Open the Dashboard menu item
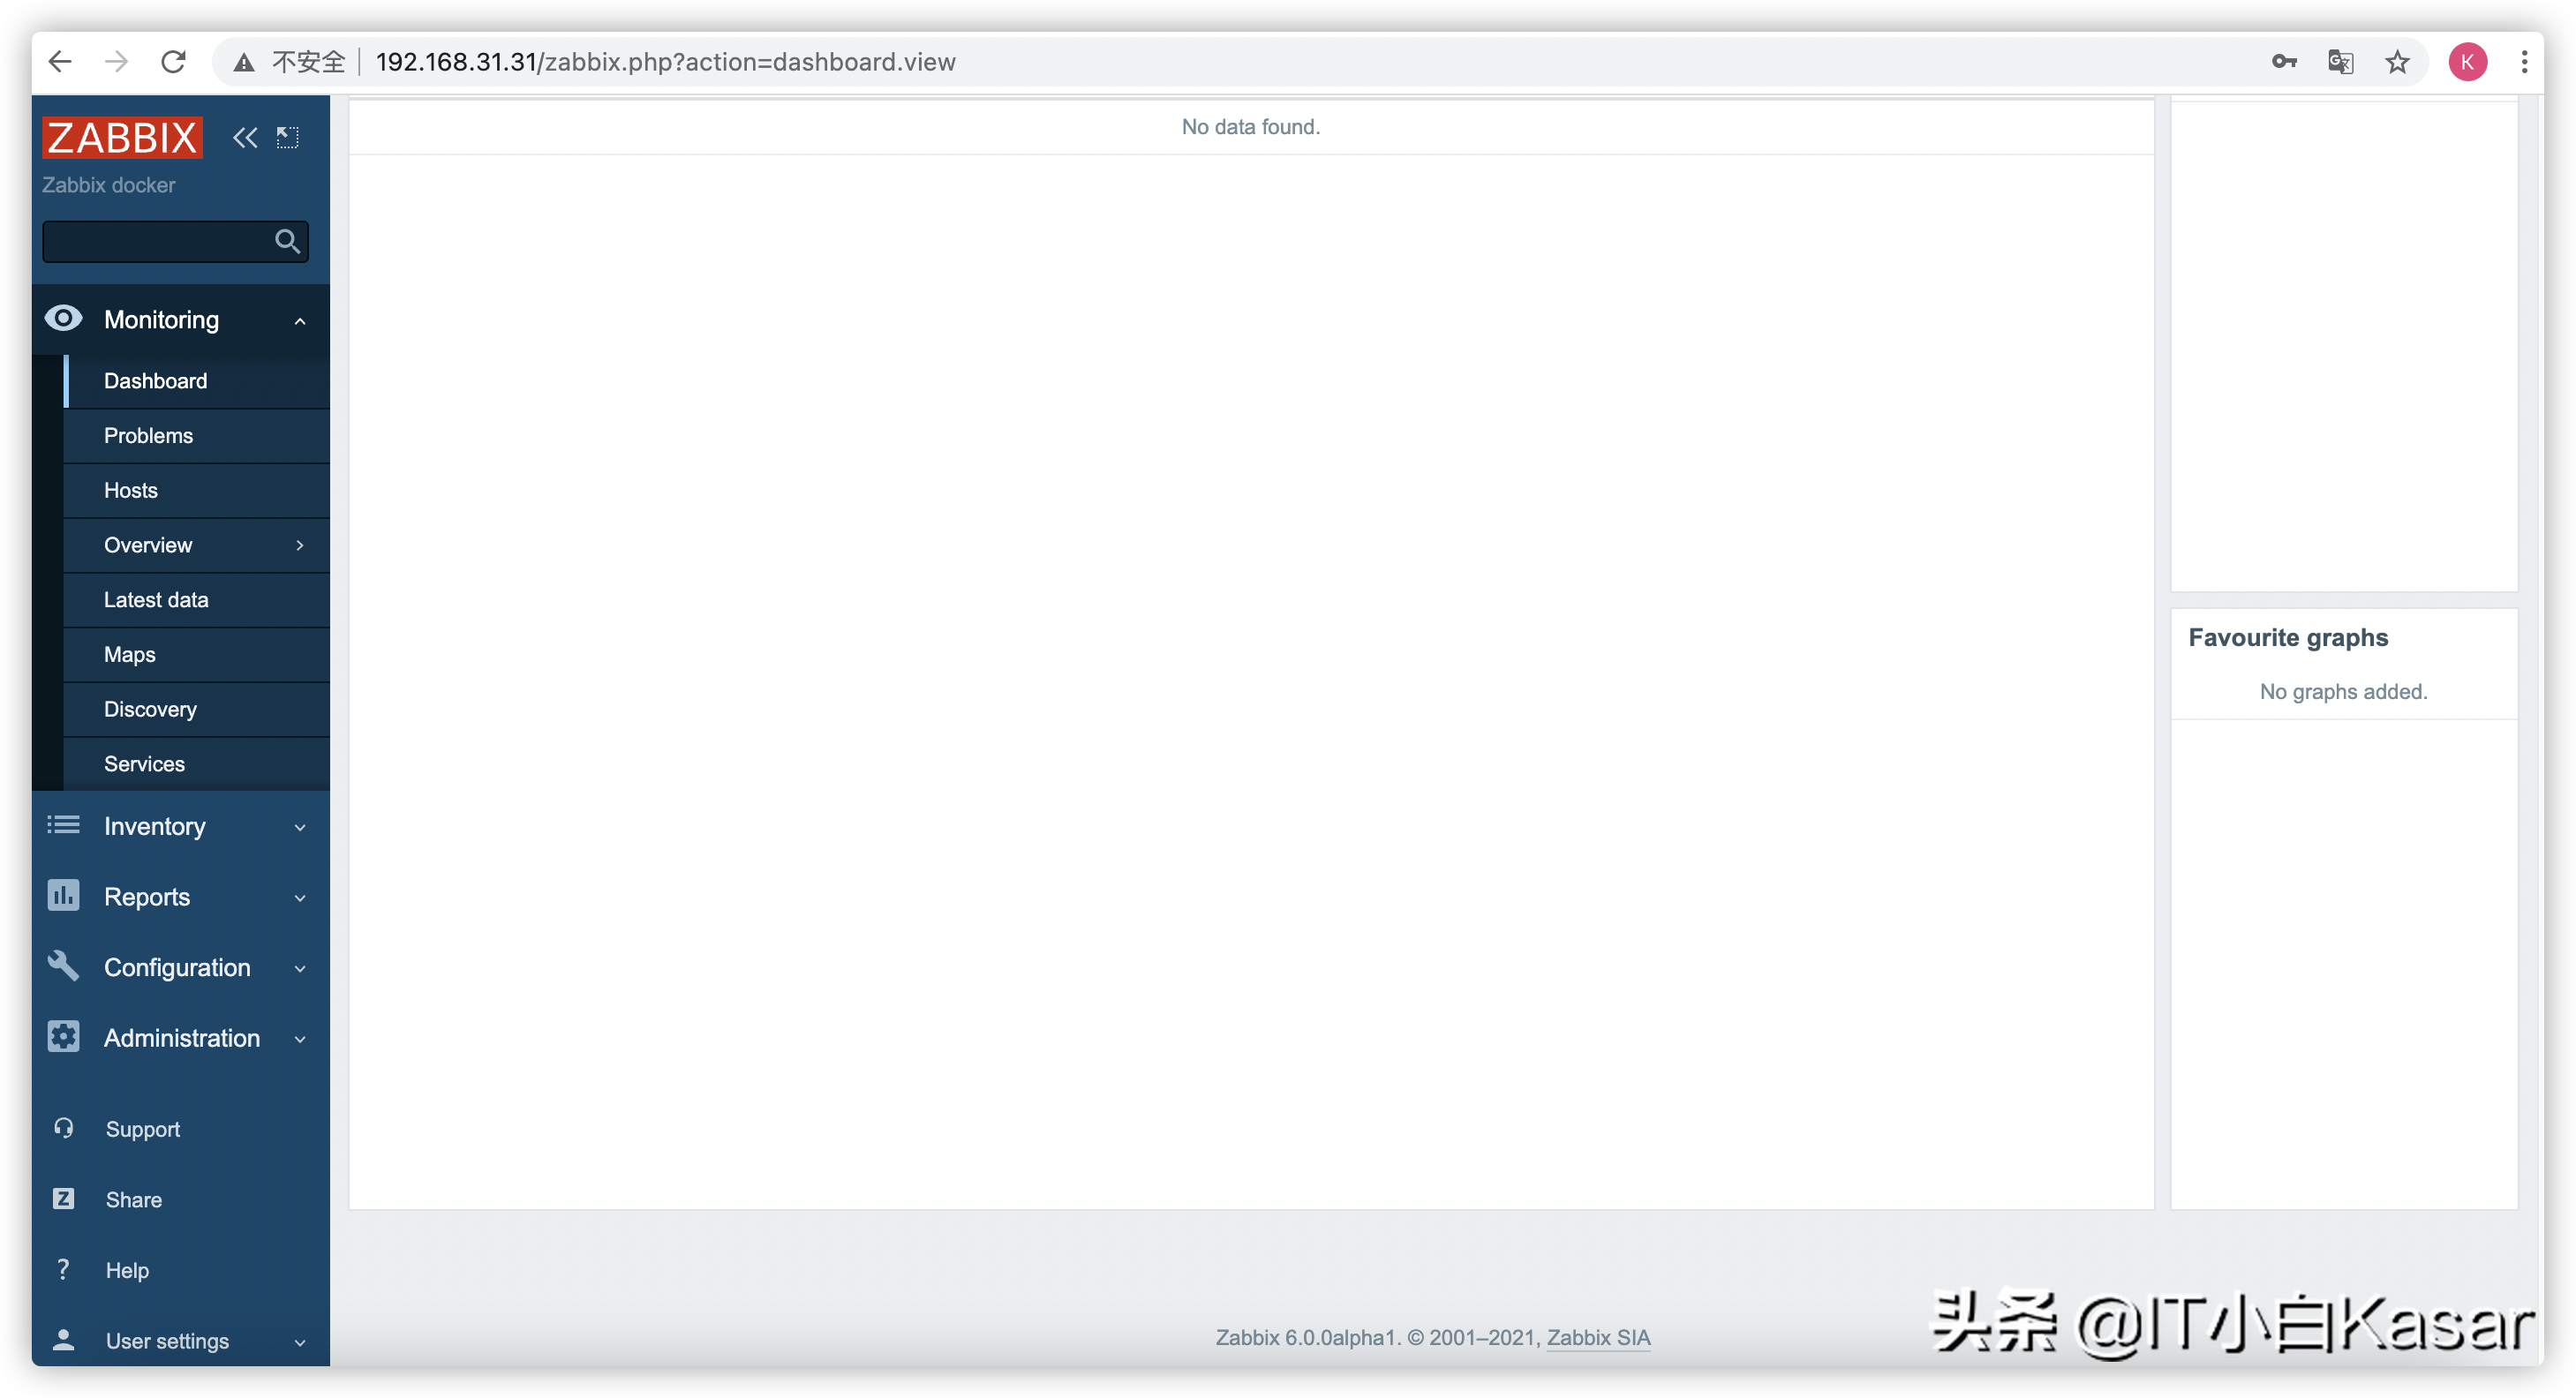 155,380
